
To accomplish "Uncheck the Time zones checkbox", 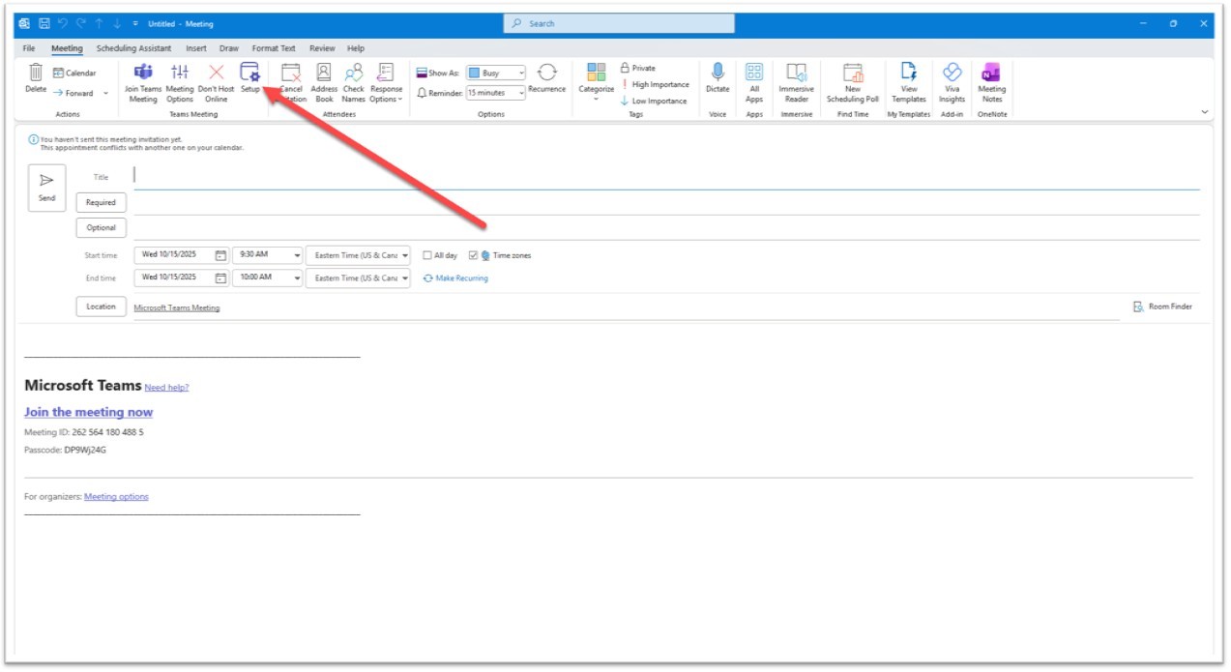I will pos(473,255).
